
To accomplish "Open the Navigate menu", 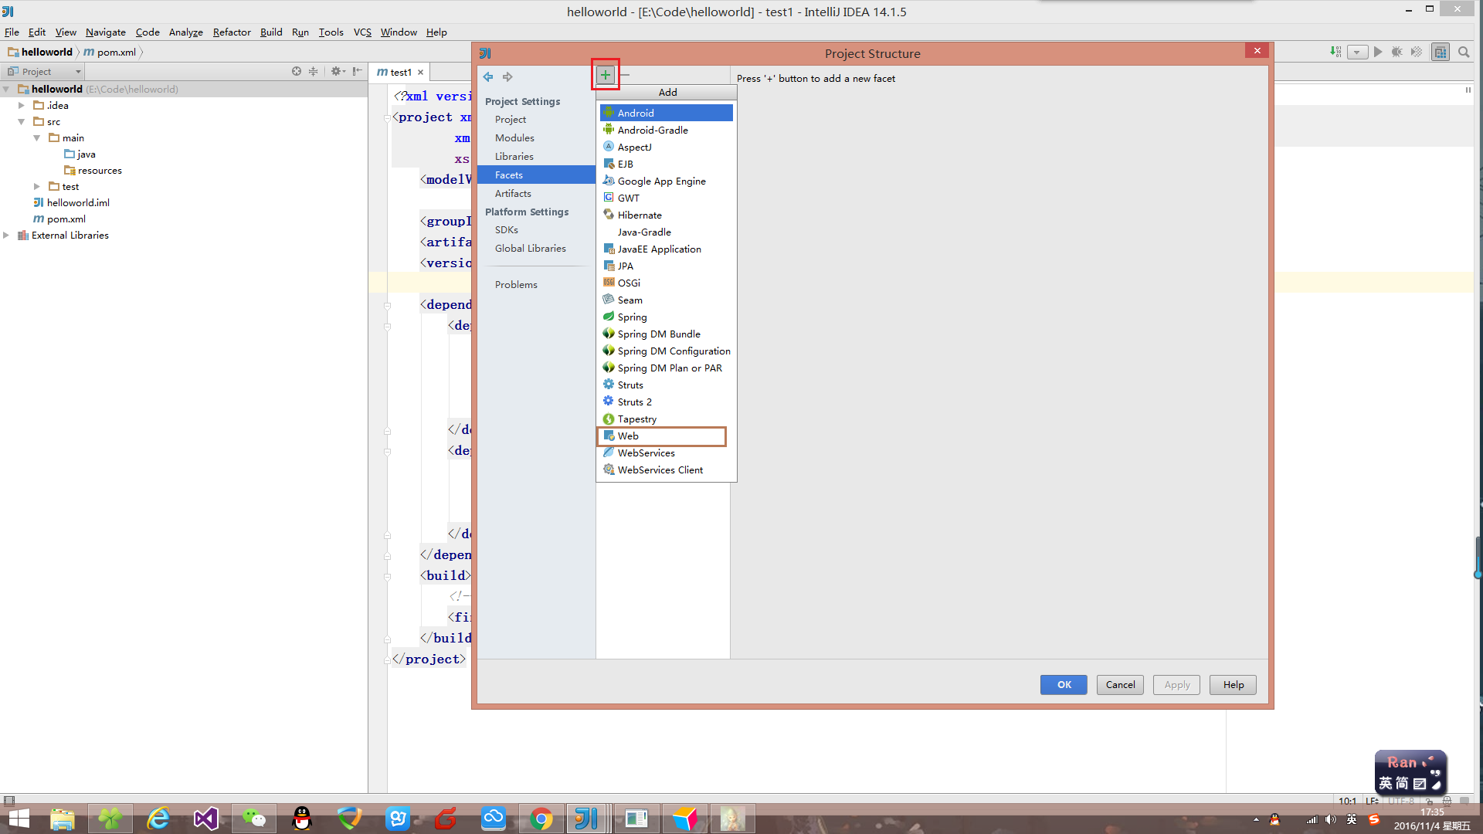I will pos(106,32).
